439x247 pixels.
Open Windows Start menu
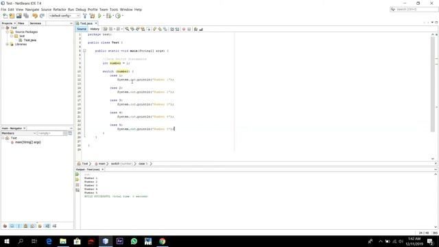tap(7, 241)
